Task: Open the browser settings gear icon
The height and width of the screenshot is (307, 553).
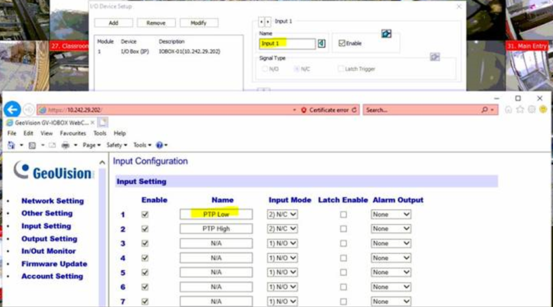Action: [x=531, y=110]
